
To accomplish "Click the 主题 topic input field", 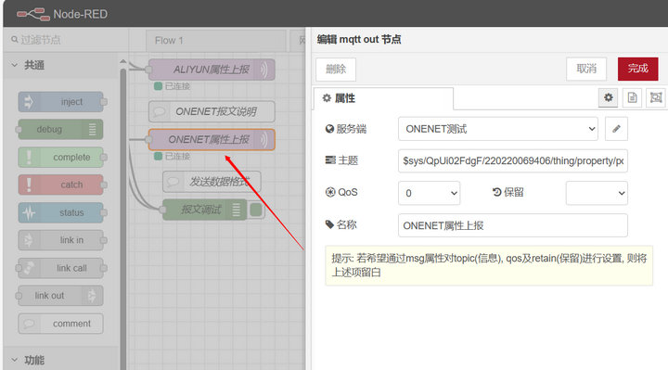I will click(x=512, y=160).
